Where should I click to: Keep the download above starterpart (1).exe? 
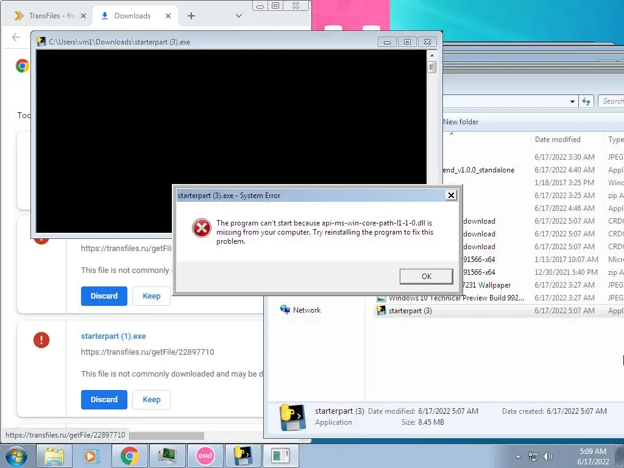(x=152, y=296)
